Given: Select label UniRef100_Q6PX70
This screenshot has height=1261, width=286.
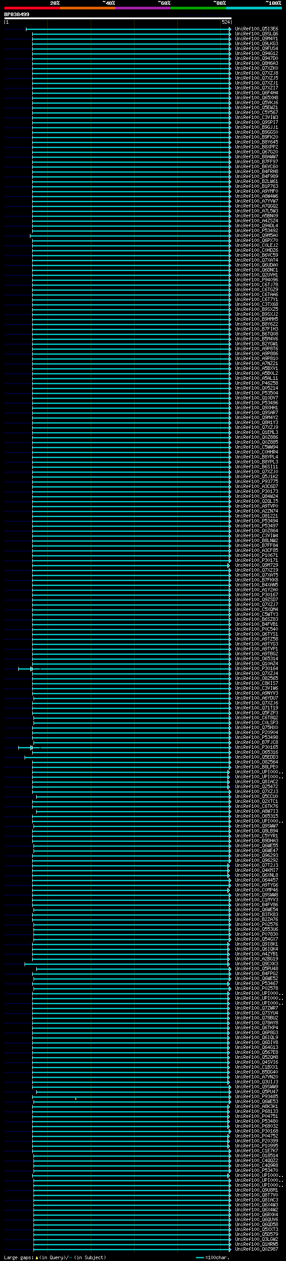Looking at the screenshot, I should point(257,240).
